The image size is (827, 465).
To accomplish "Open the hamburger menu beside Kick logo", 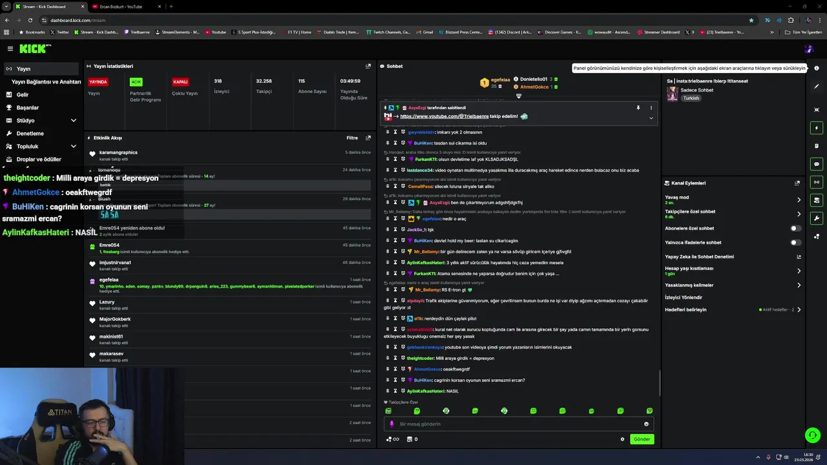I will coord(10,48).
